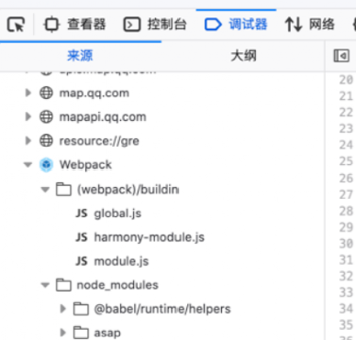Click the (webpack)/buildin folder icon

click(63, 190)
